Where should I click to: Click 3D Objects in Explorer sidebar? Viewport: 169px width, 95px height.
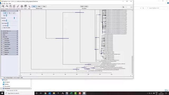7,82
